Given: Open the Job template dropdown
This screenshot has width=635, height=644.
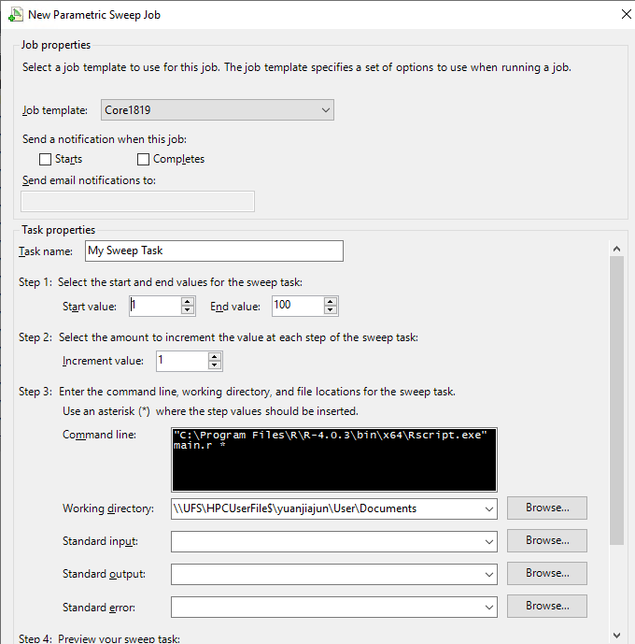Looking at the screenshot, I should tap(217, 110).
